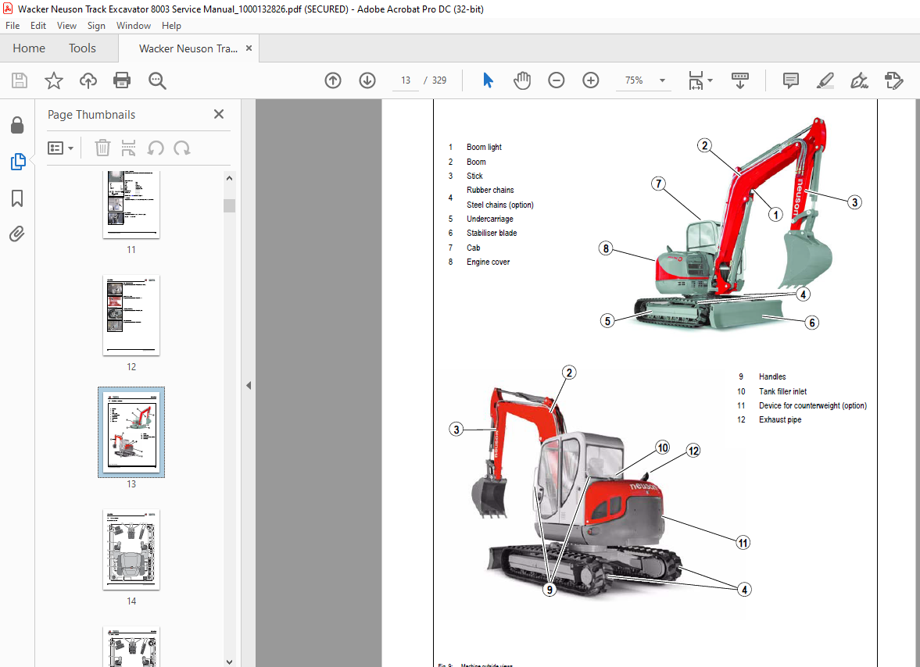Close the Wacker Neuson document tab

(x=249, y=48)
